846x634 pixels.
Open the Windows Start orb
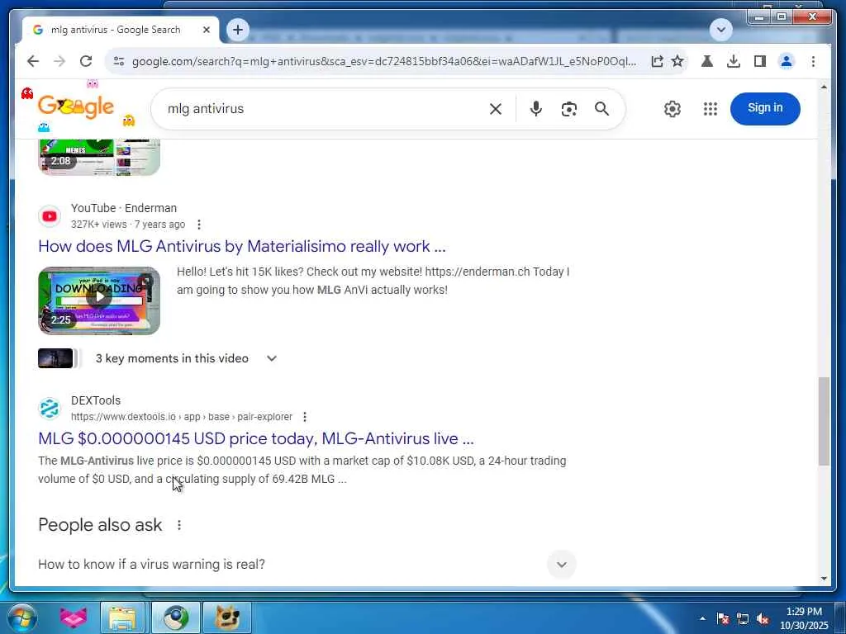[22, 617]
